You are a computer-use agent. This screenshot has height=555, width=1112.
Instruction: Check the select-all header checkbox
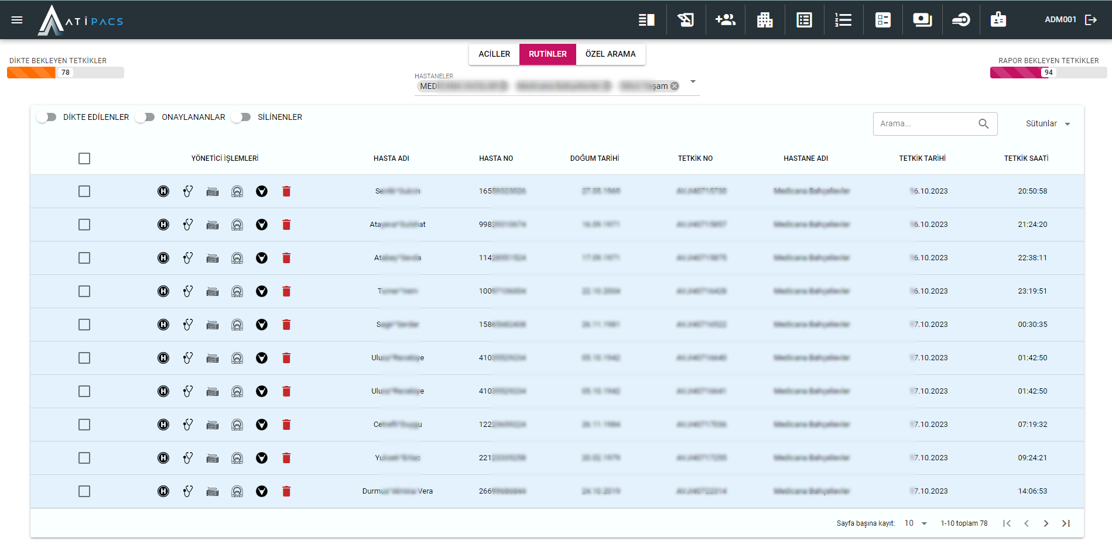point(84,158)
